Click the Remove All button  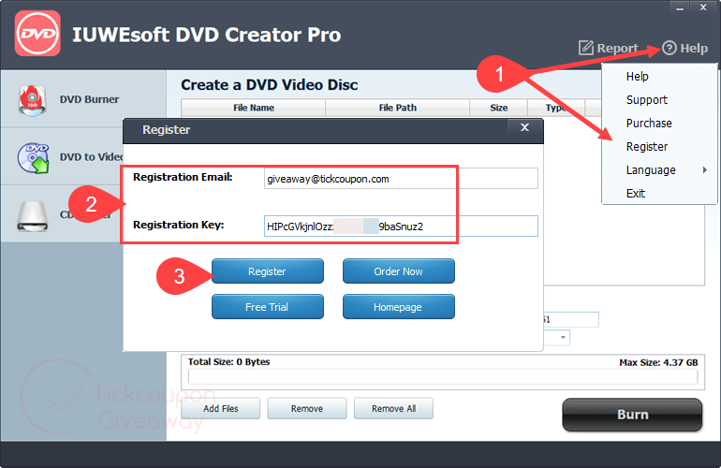coord(393,408)
